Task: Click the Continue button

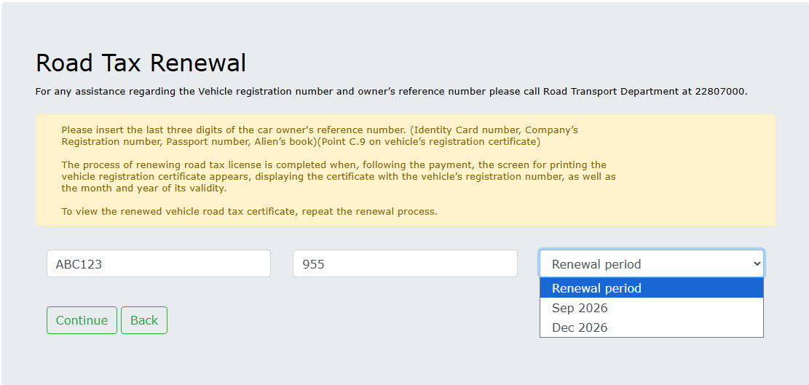Action: tap(82, 320)
